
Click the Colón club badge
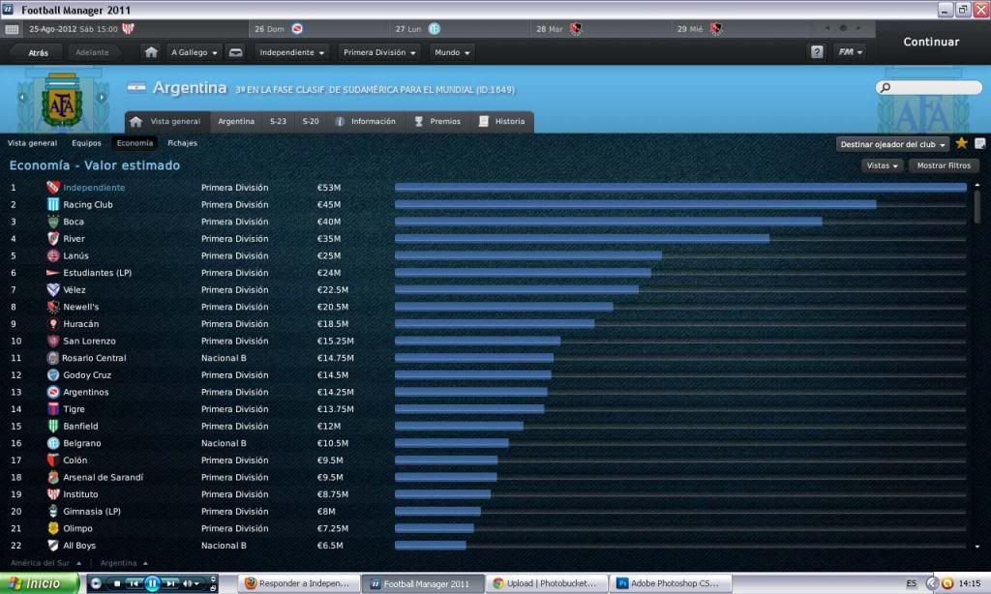pyautogui.click(x=53, y=460)
